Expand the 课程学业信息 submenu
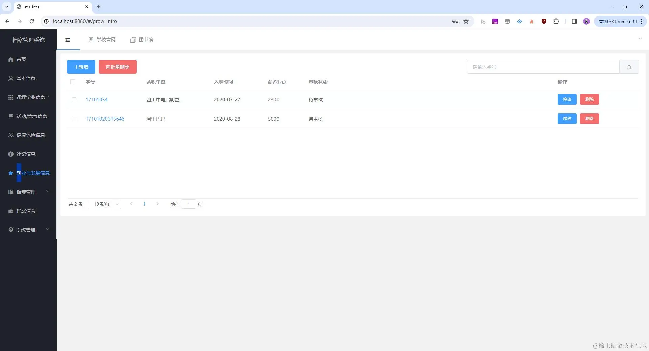The height and width of the screenshot is (351, 649). 28,97
